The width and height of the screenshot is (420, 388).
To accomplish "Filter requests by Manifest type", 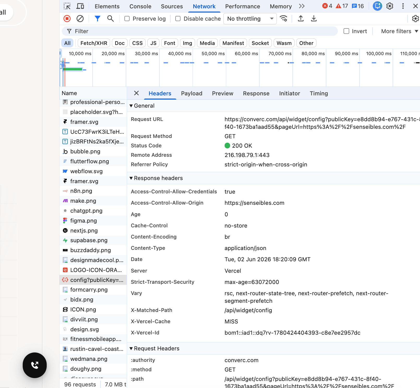I will coord(233,43).
